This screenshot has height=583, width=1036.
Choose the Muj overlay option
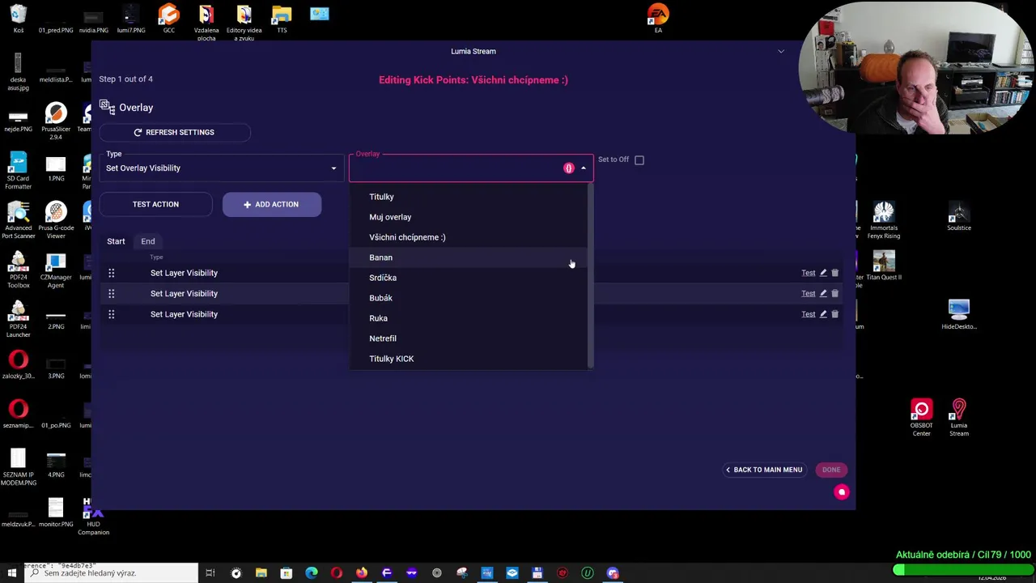[x=470, y=217]
